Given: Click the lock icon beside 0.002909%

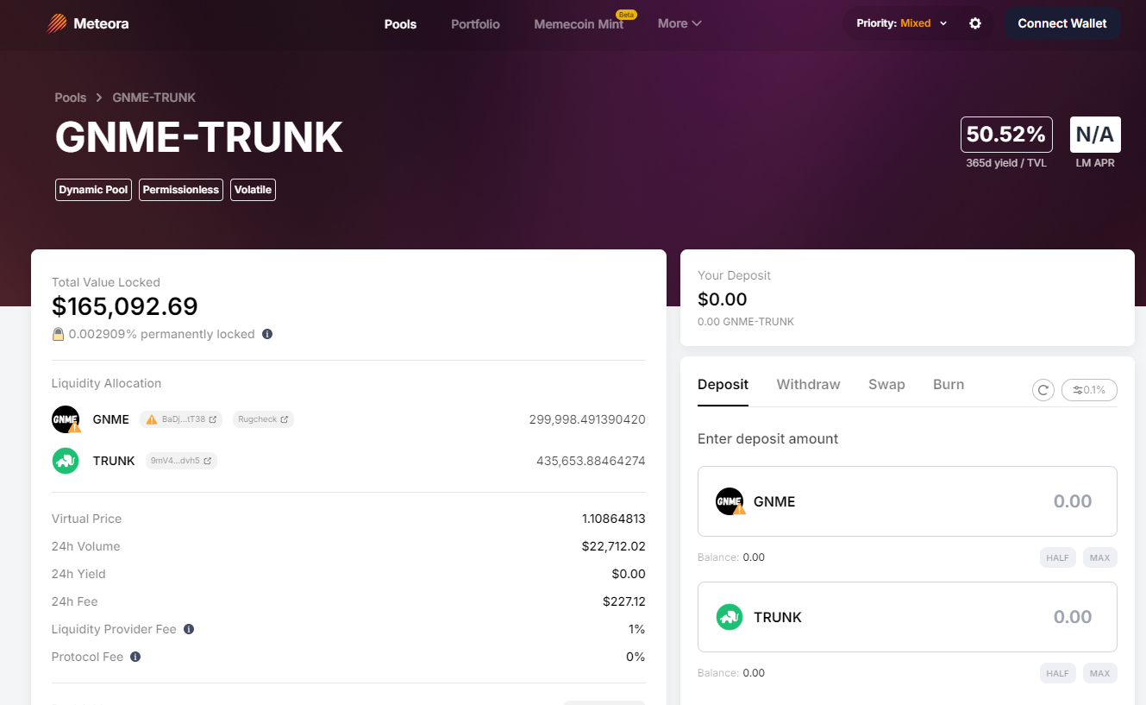Looking at the screenshot, I should click(58, 334).
